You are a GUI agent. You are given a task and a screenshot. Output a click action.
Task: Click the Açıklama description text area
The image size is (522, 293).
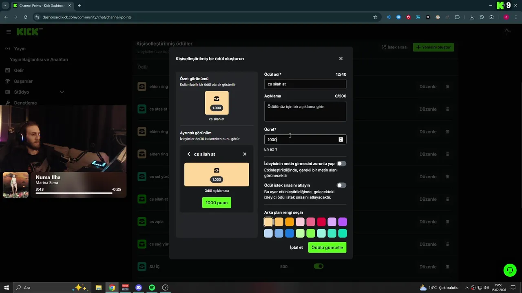[x=305, y=111]
